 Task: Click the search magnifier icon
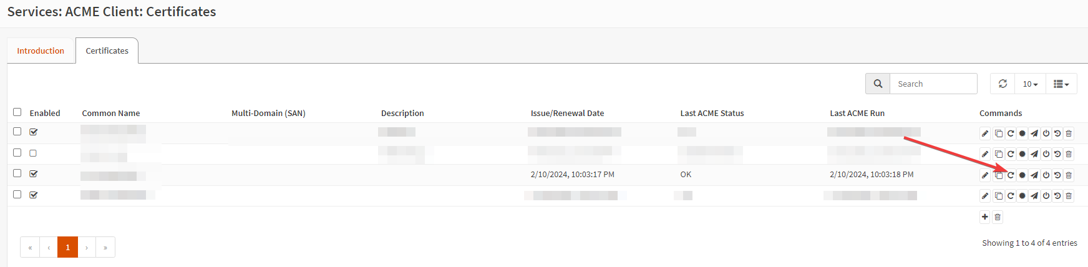coord(878,84)
